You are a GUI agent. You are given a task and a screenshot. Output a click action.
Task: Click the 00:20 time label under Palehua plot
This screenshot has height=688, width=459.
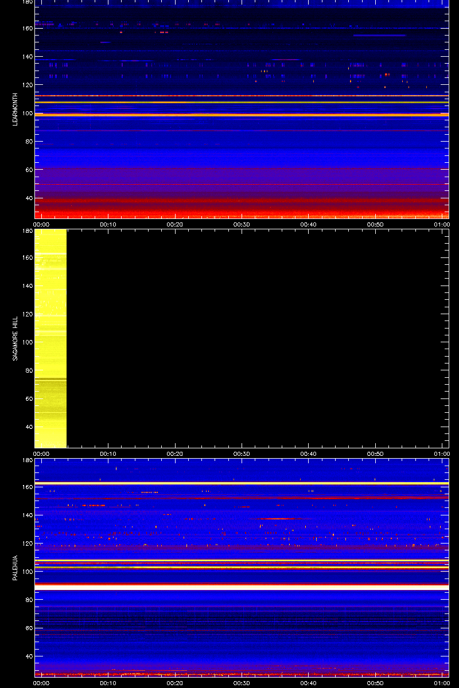pos(174,683)
